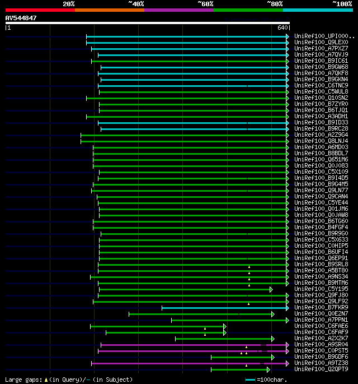Select UniRef100_Q9CAN4 hit
Image resolution: width=358 pixels, height=384 pixels.
coord(321,196)
